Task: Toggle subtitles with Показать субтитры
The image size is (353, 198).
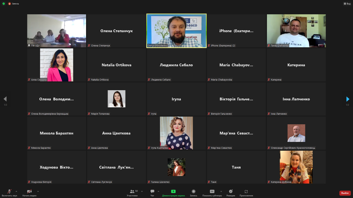Action: click(212, 193)
